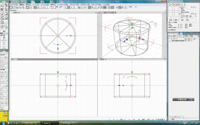Collapse the セット&連動 section
This screenshot has width=200, height=125.
169,22
